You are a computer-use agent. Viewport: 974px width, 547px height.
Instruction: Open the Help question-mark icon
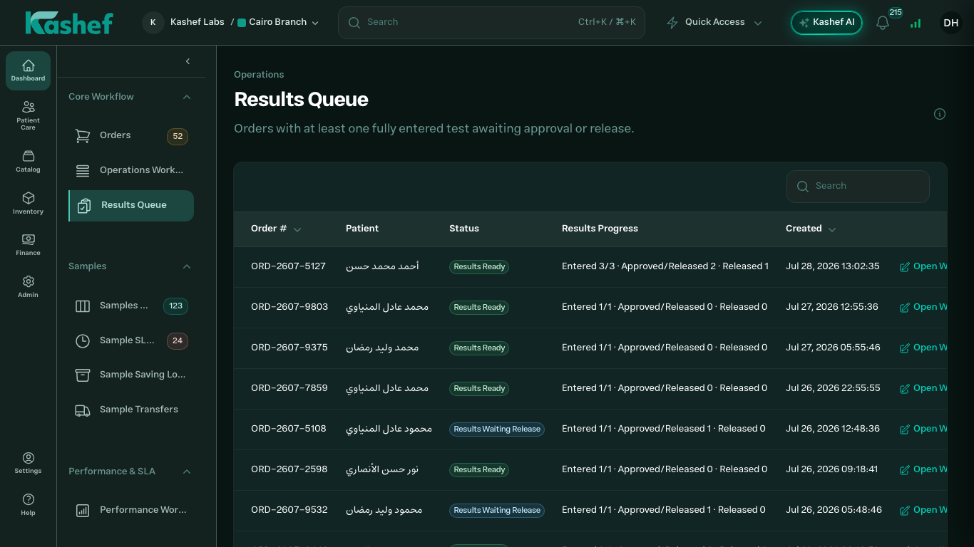pyautogui.click(x=28, y=504)
